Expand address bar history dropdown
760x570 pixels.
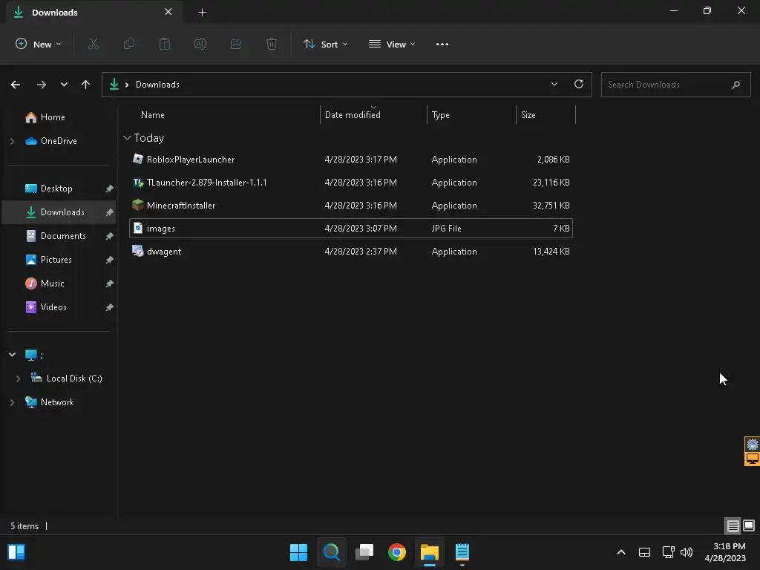point(554,85)
